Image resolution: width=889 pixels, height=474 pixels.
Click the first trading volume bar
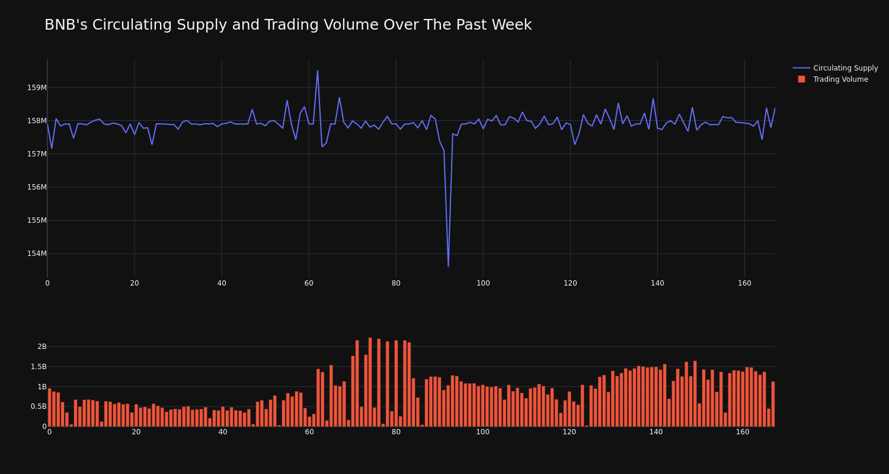[x=49, y=408]
